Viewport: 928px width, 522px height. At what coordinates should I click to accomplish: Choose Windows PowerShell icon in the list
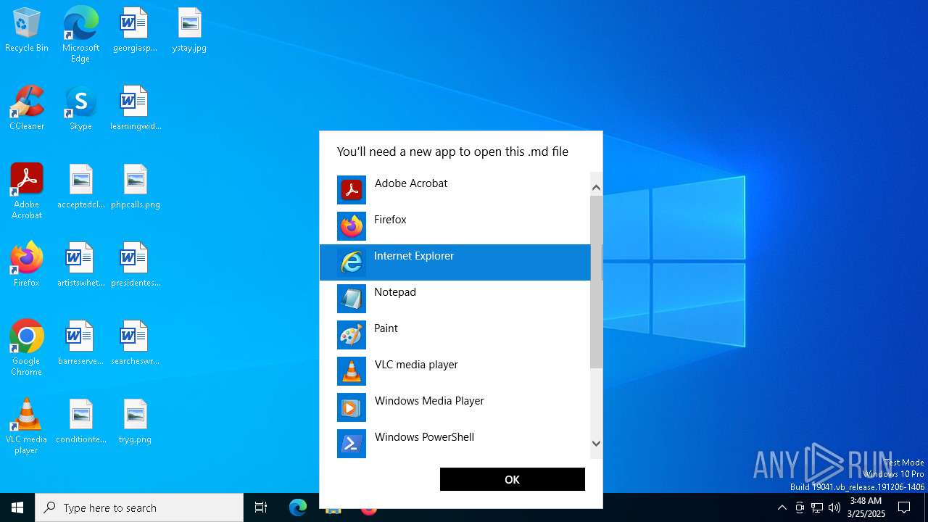pos(352,444)
